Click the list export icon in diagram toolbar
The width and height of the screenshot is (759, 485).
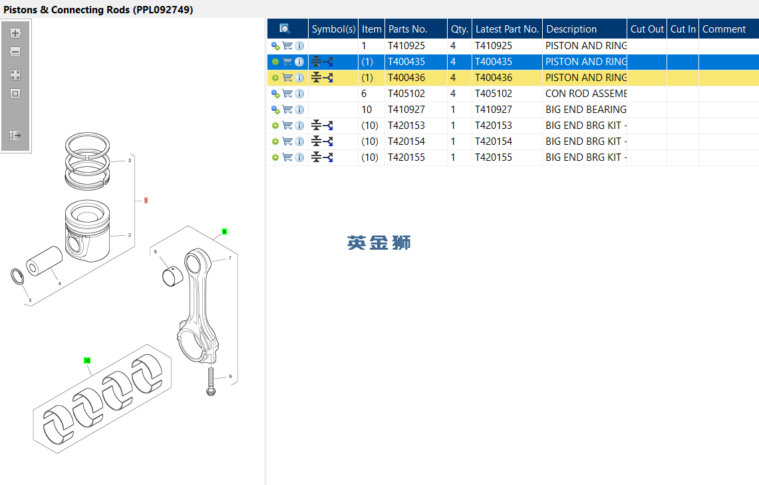[x=15, y=136]
